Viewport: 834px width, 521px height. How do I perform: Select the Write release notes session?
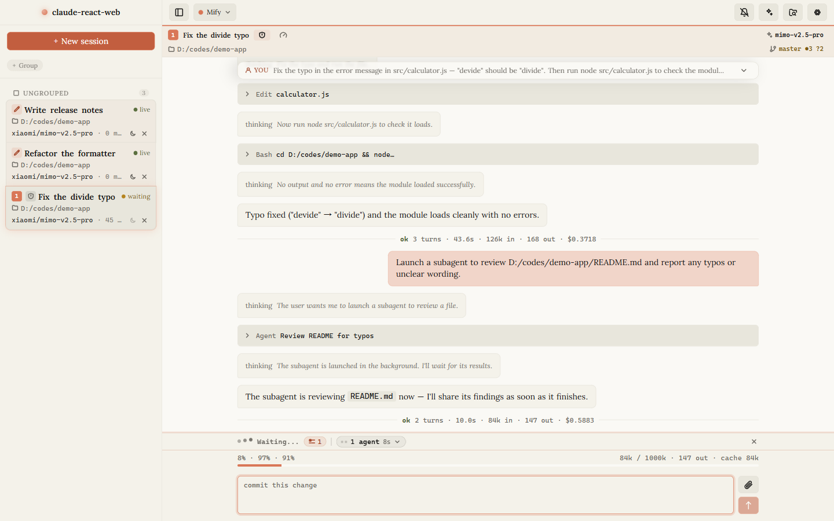pyautogui.click(x=81, y=121)
